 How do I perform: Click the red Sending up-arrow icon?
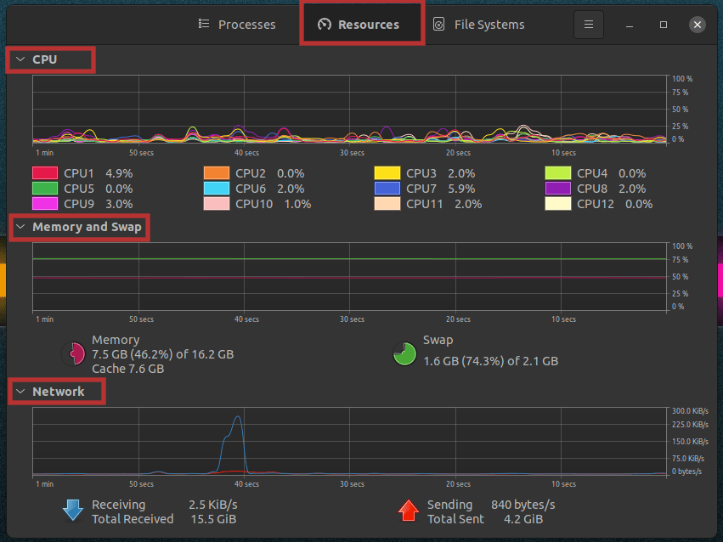[409, 511]
